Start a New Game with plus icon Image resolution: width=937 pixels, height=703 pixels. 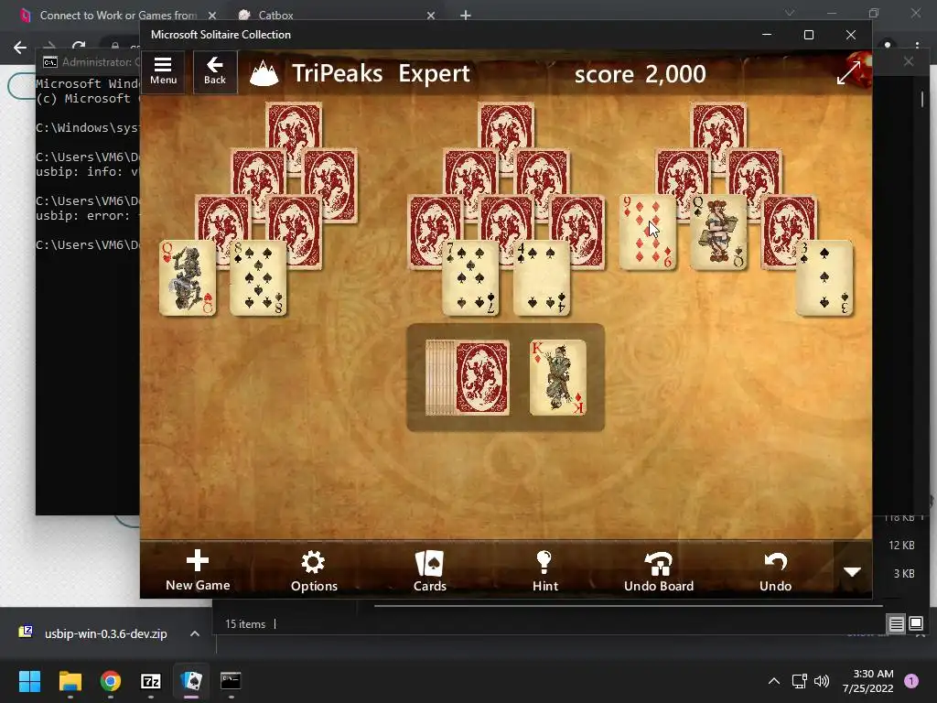click(198, 570)
